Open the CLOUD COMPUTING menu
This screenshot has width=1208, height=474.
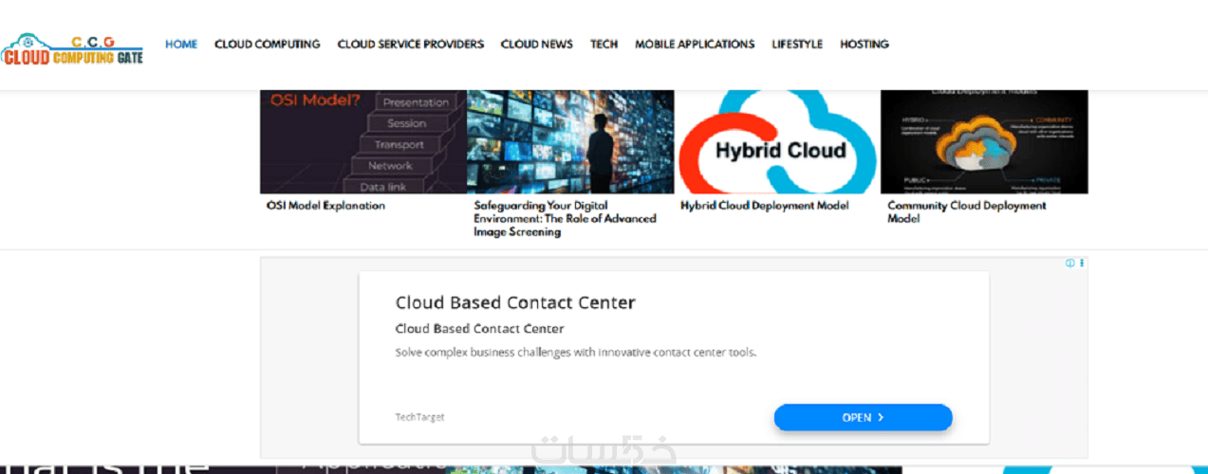(x=268, y=44)
